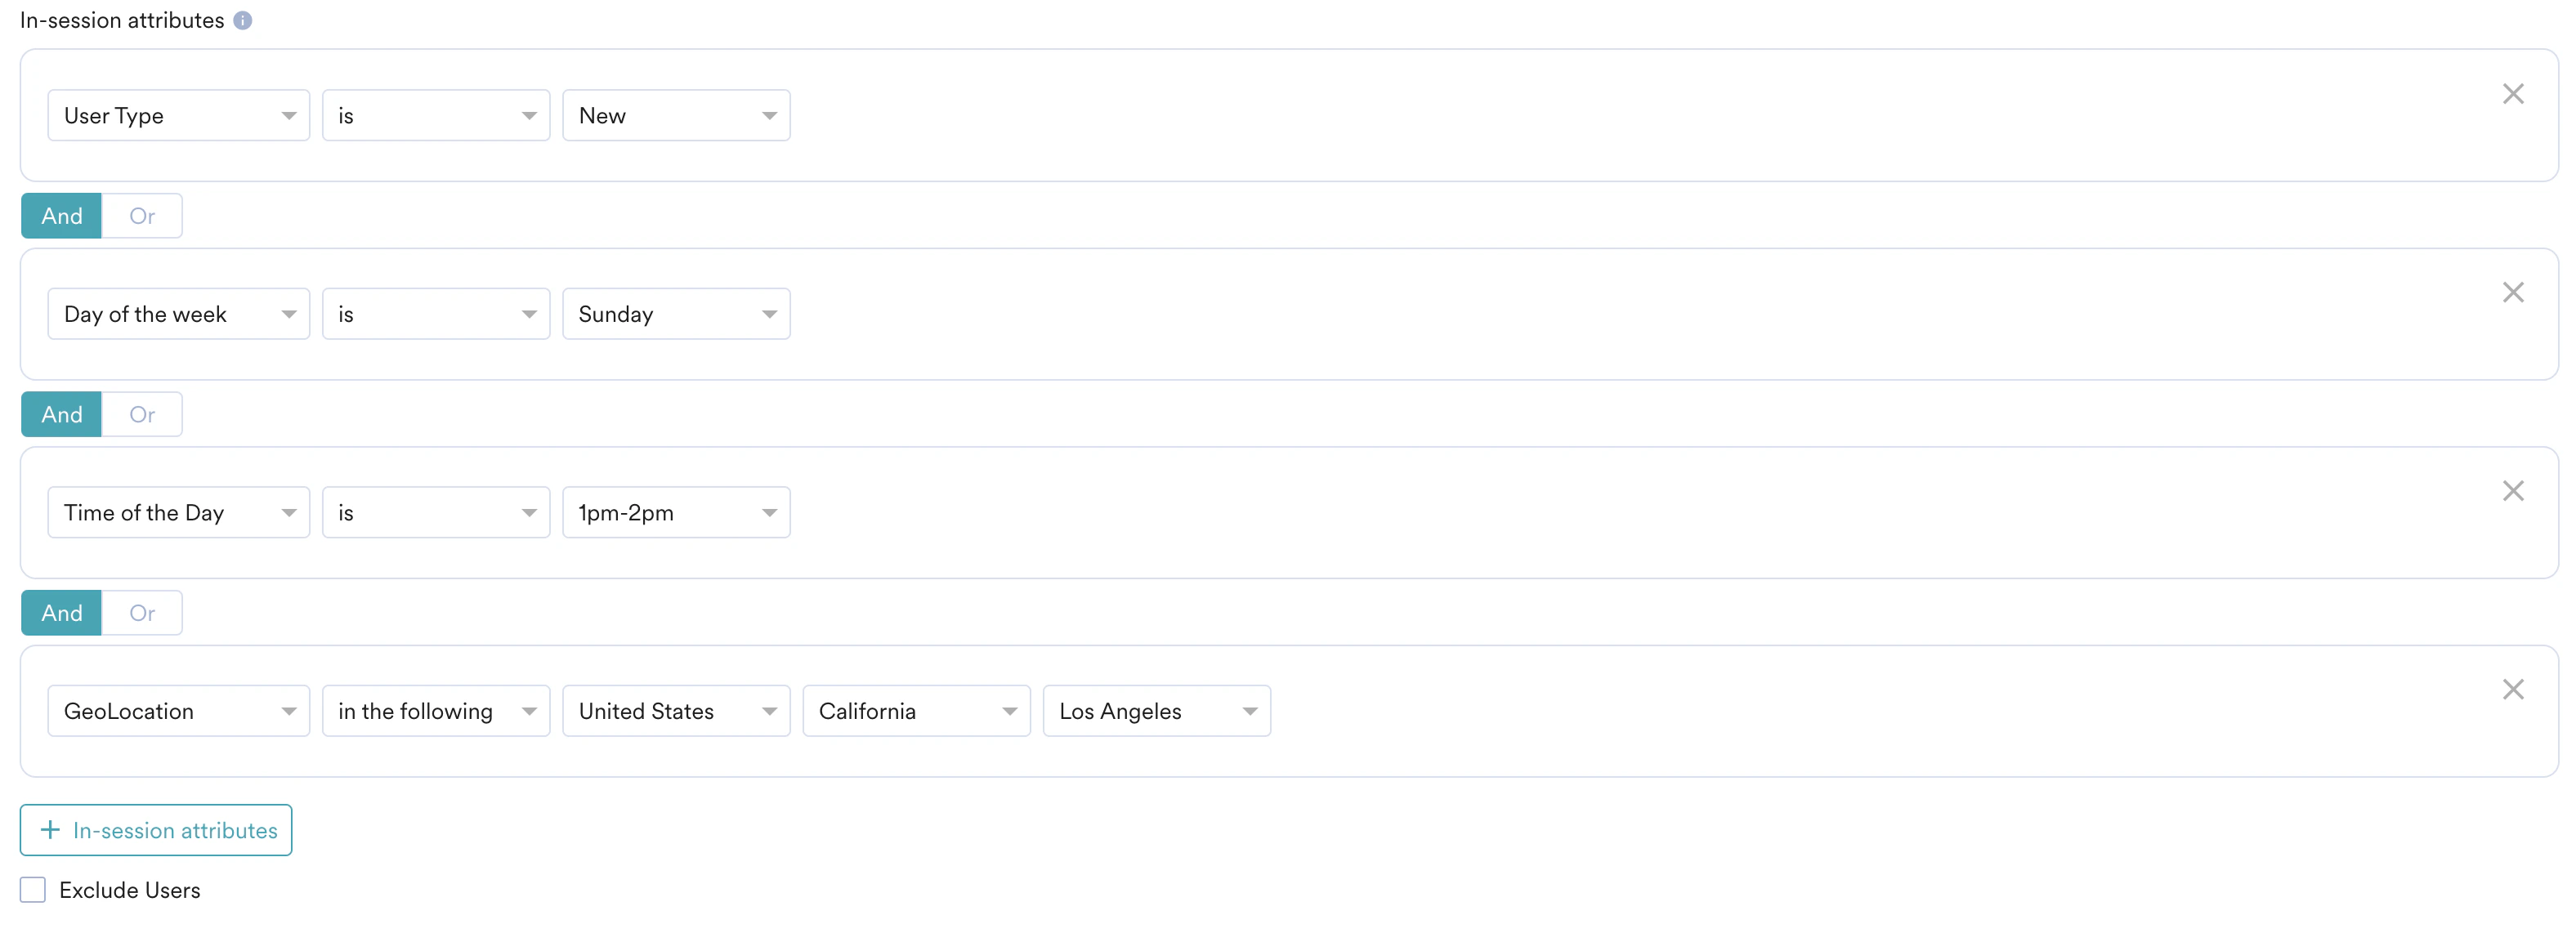
Task: Remove the Day of the week condition
Action: coord(2513,292)
